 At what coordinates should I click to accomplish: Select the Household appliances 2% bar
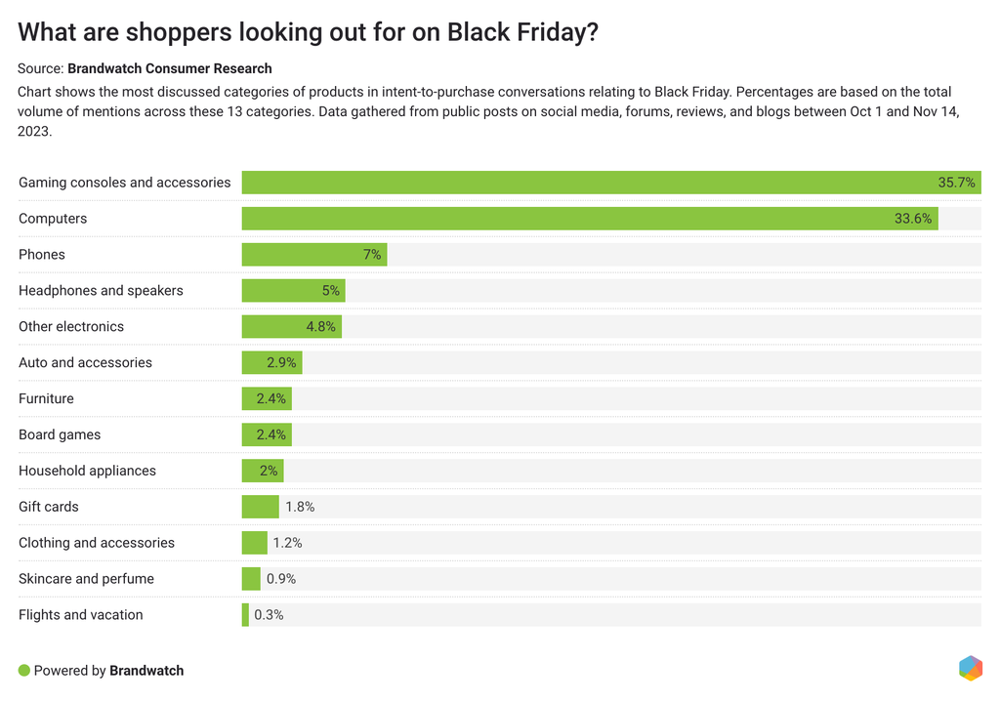[x=263, y=472]
